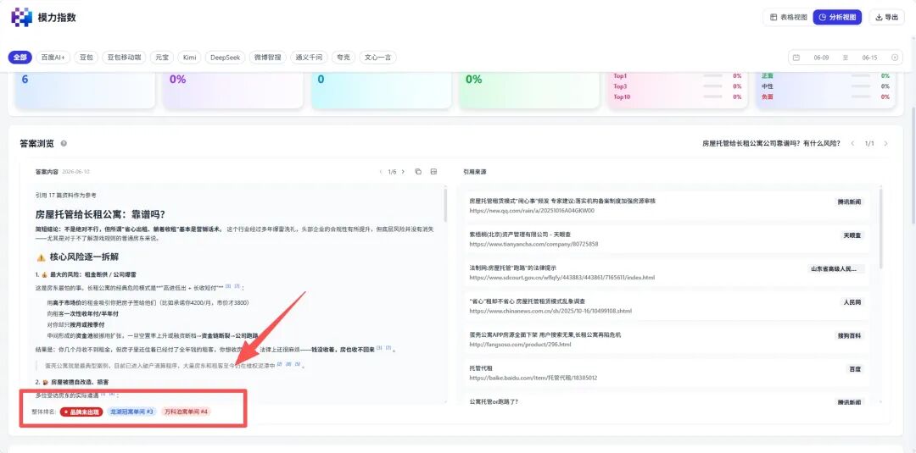The width and height of the screenshot is (916, 453).
Task: Select the 全部 filter chip
Action: 20,57
